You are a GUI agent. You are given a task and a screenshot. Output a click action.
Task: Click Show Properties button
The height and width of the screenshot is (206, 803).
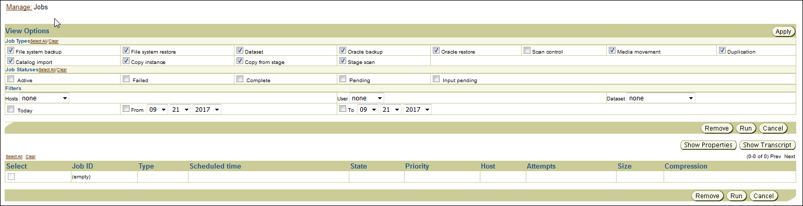(708, 145)
